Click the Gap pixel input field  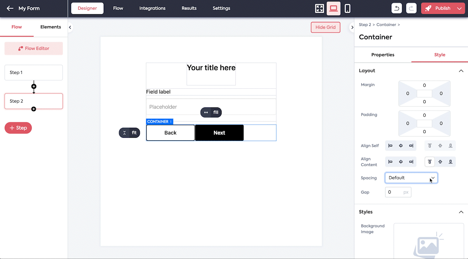[x=394, y=192]
